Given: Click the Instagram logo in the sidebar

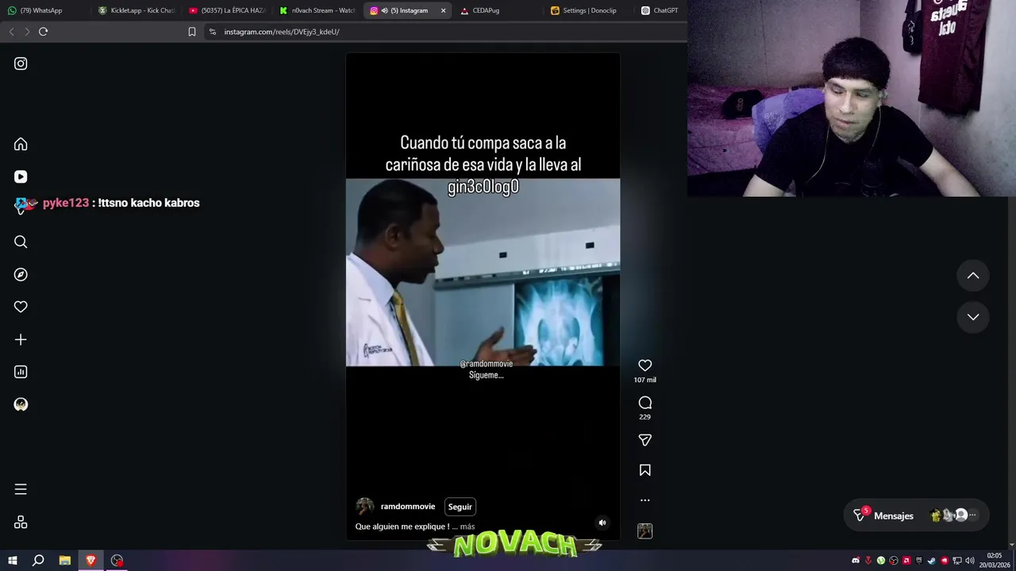Looking at the screenshot, I should (x=21, y=63).
